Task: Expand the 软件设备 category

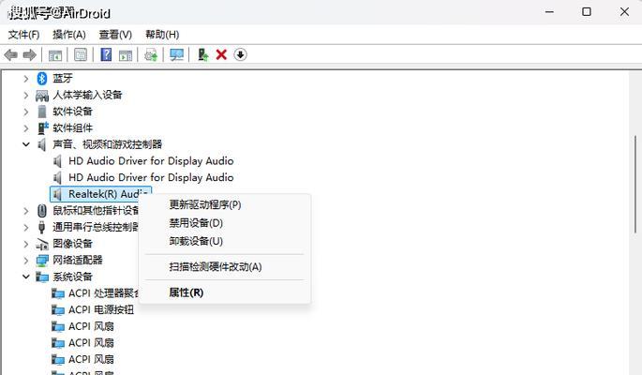Action: [x=26, y=112]
